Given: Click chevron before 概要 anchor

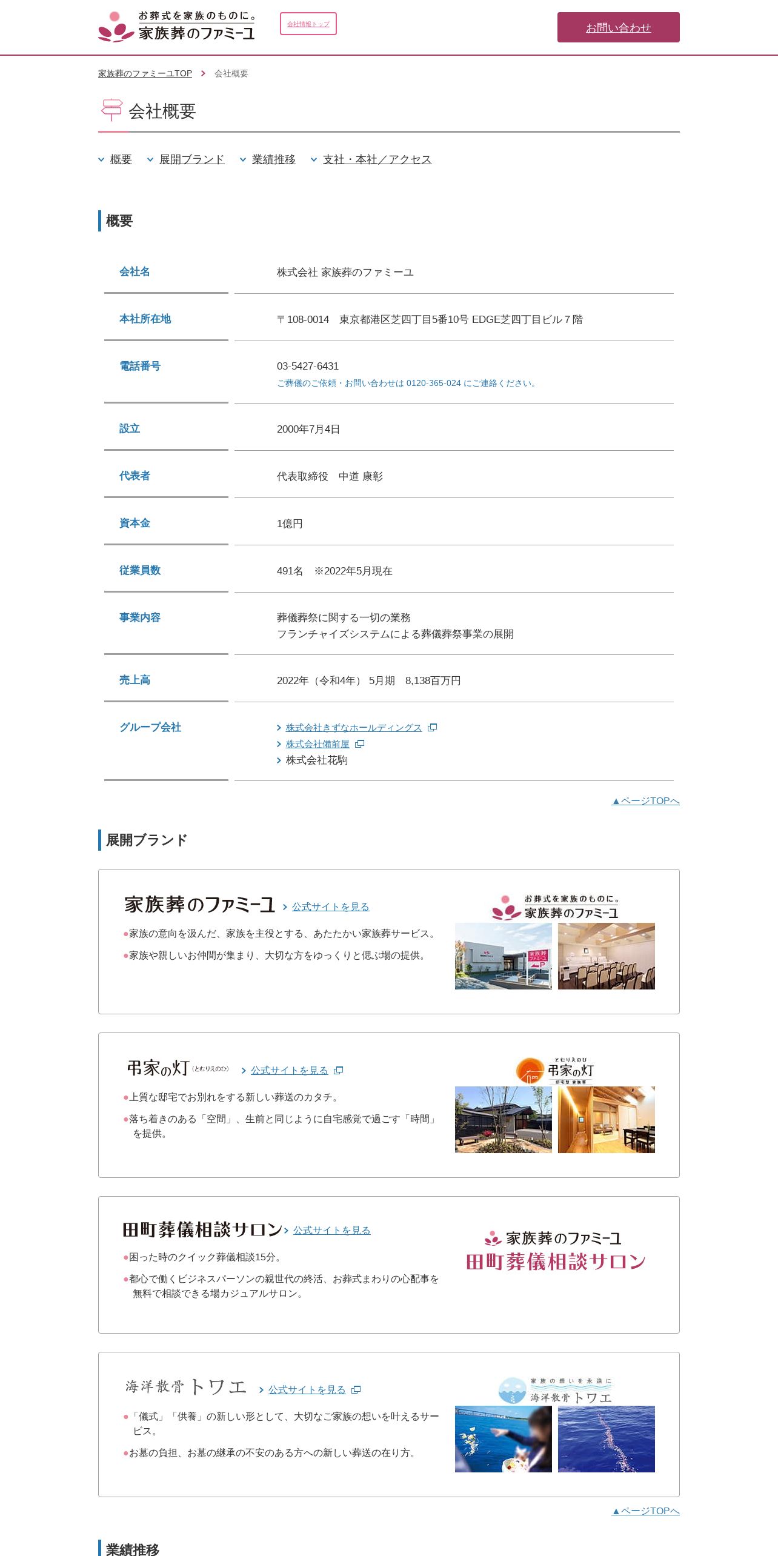Looking at the screenshot, I should point(101,160).
